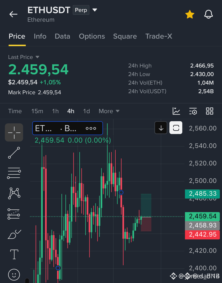222x283 pixels.
Task: Click the 2,560.00 price axis label
Action: [x=203, y=128]
